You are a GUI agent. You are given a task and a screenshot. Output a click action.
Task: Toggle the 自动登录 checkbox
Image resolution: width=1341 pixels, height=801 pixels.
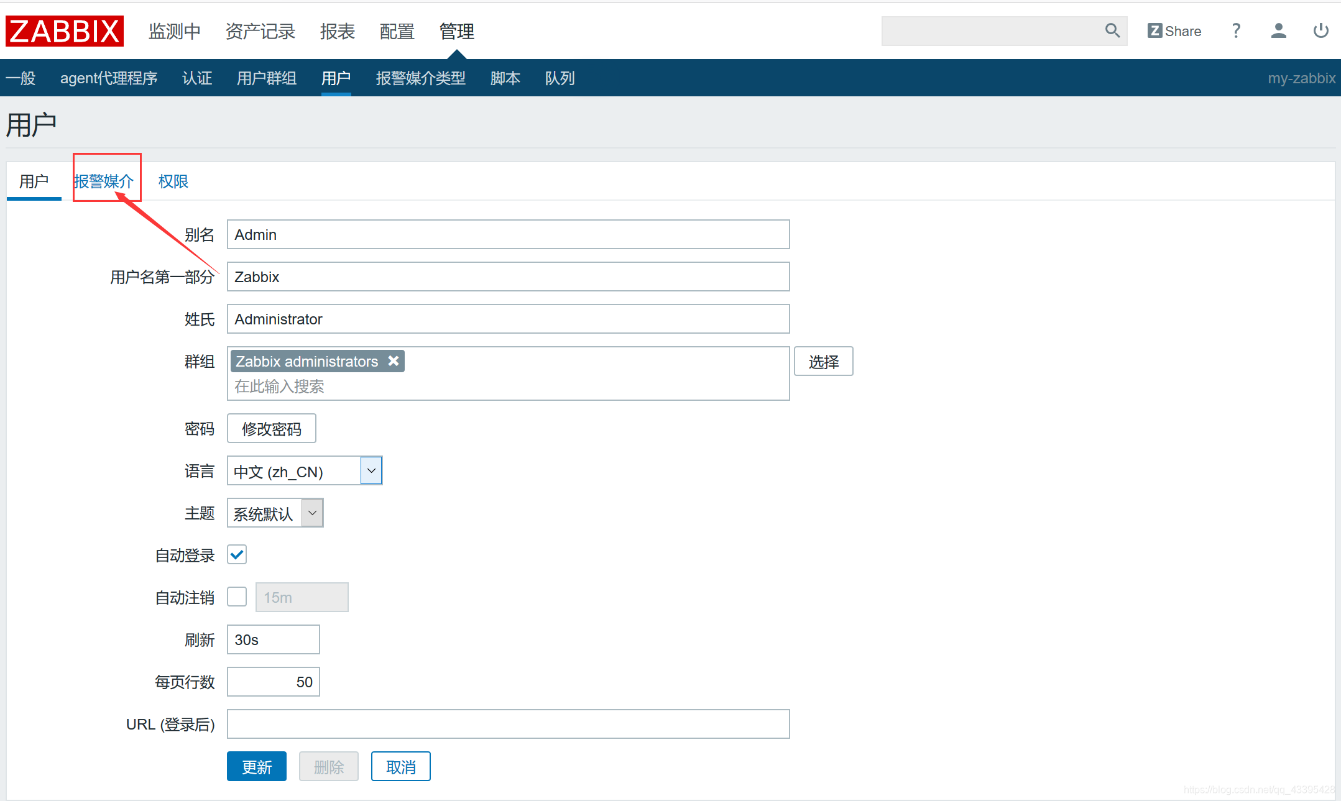237,554
